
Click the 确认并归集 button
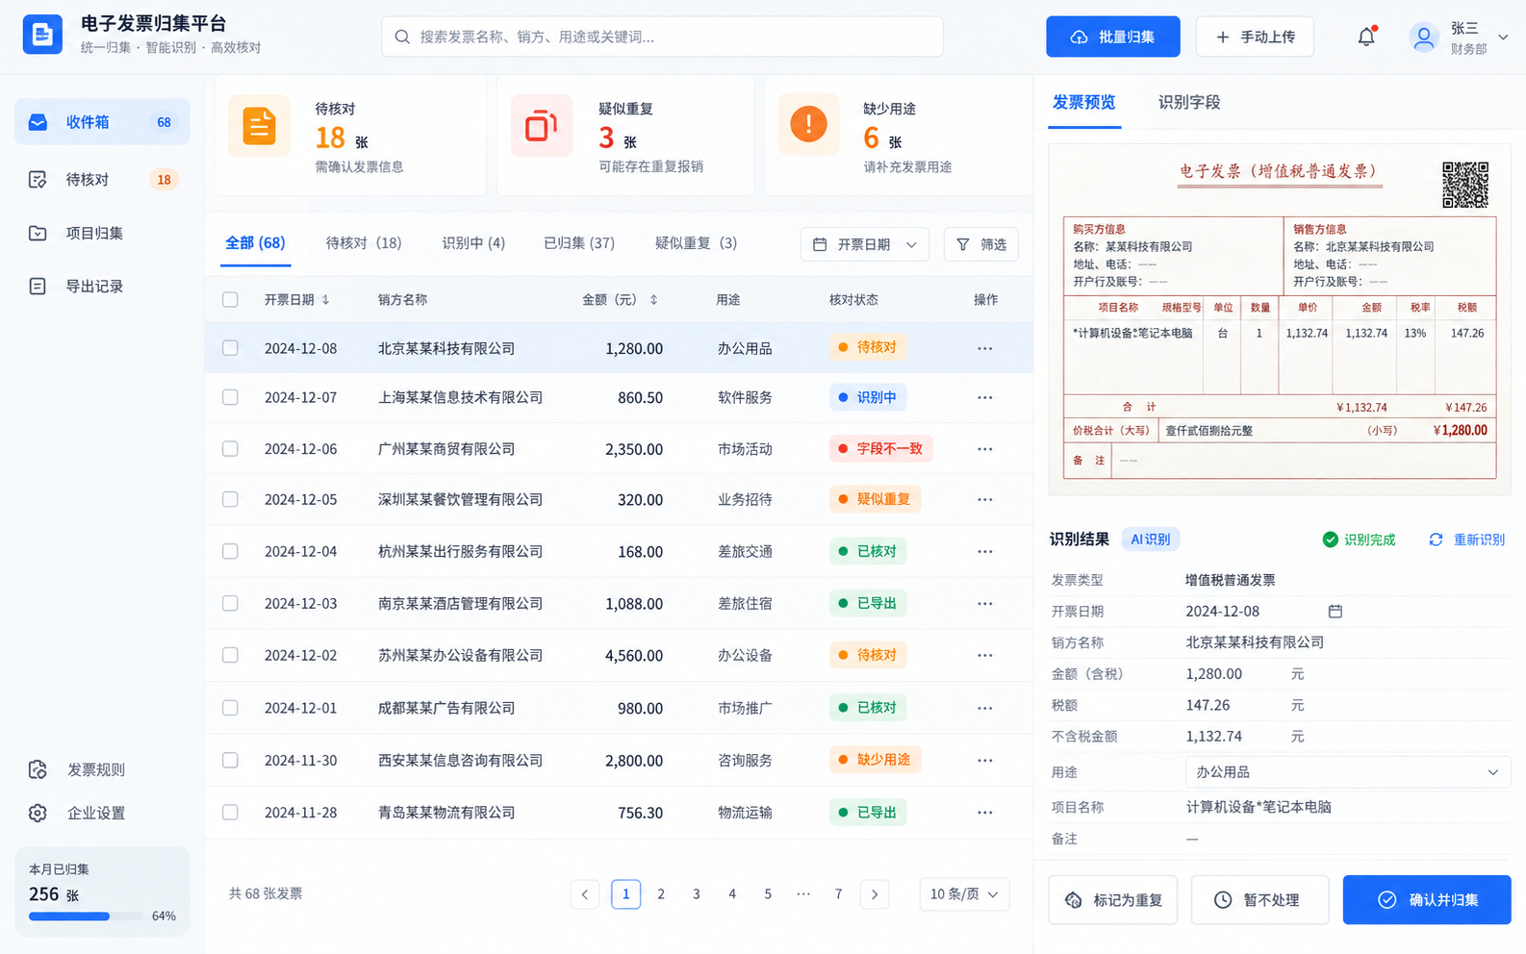1427,900
